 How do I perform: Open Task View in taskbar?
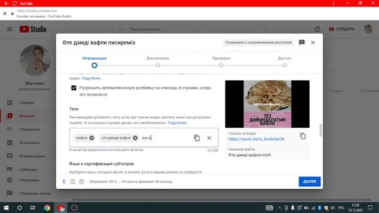[x=33, y=208]
